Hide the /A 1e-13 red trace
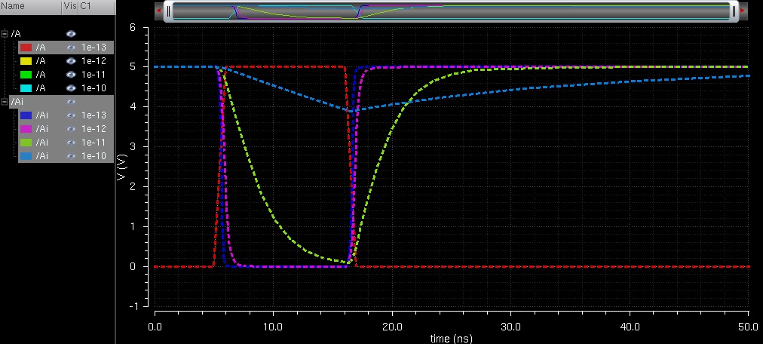 71,48
